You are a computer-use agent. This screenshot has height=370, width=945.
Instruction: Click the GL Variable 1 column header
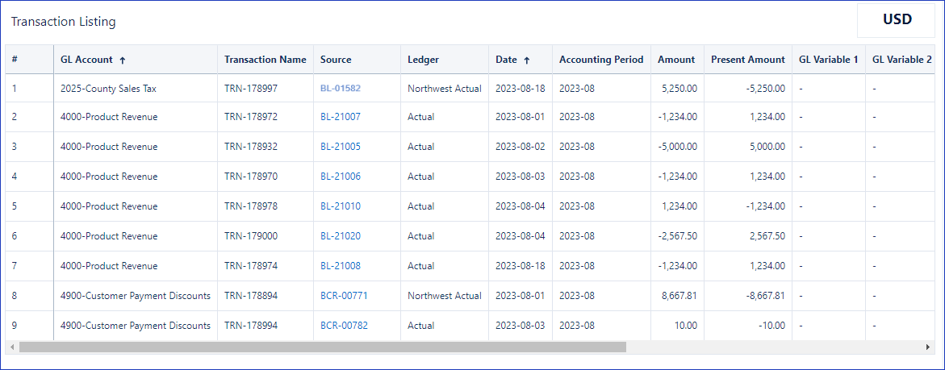828,60
